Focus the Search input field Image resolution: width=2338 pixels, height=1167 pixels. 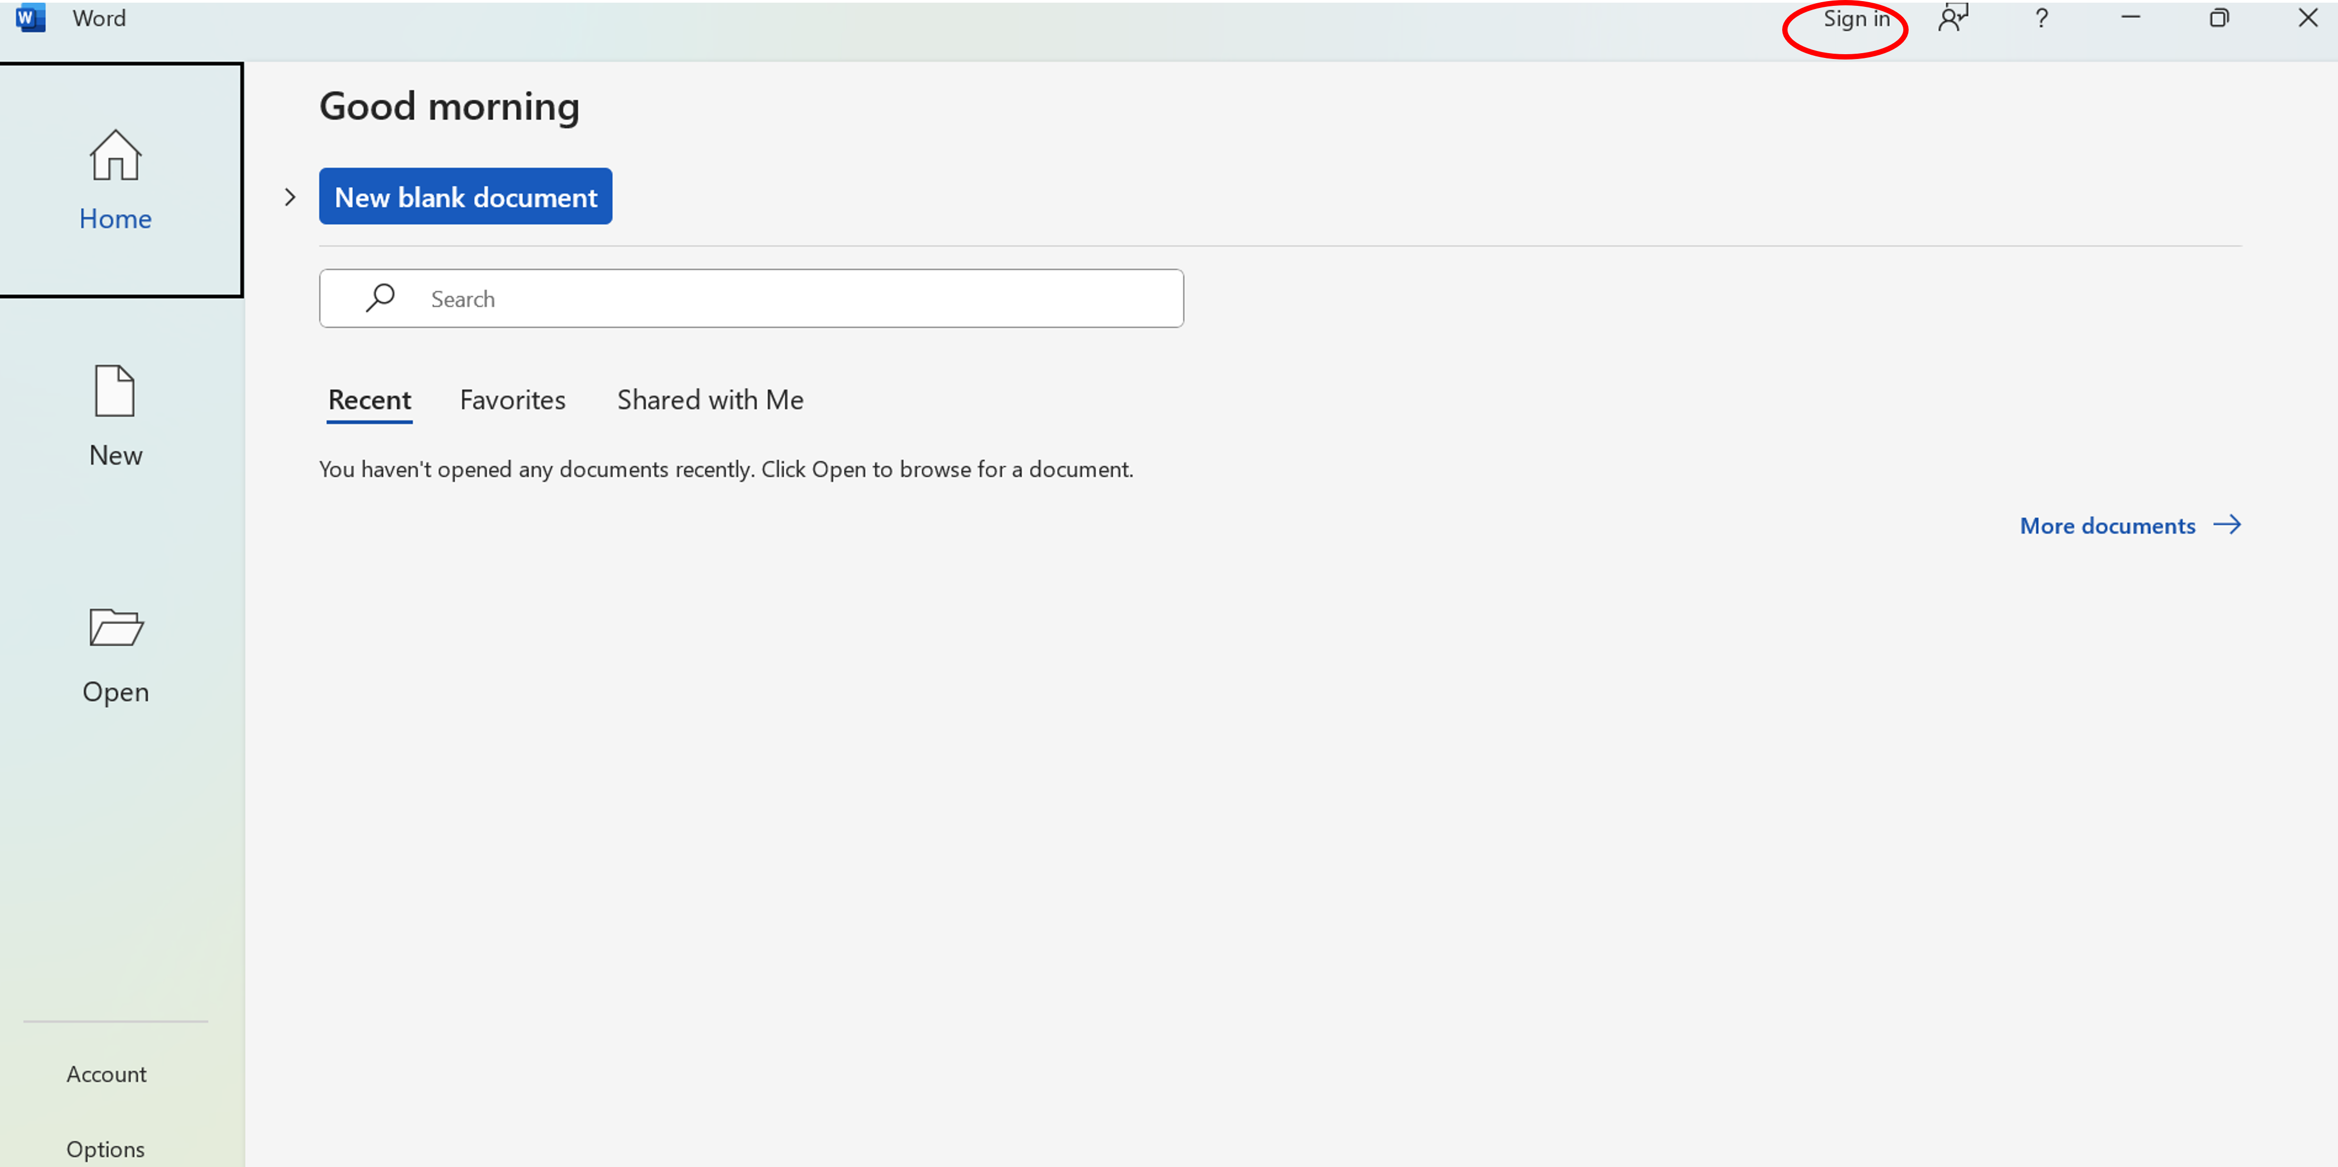(751, 298)
